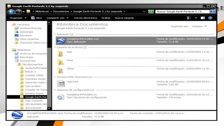Viewport: 224px width, 126px height.
Task: Go back with the Back arrow button
Action: pos(11,12)
